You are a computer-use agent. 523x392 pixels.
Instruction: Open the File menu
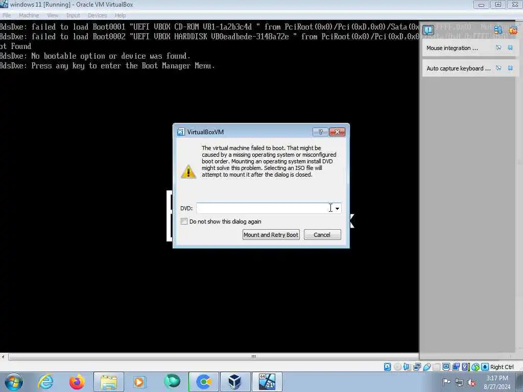click(x=7, y=15)
